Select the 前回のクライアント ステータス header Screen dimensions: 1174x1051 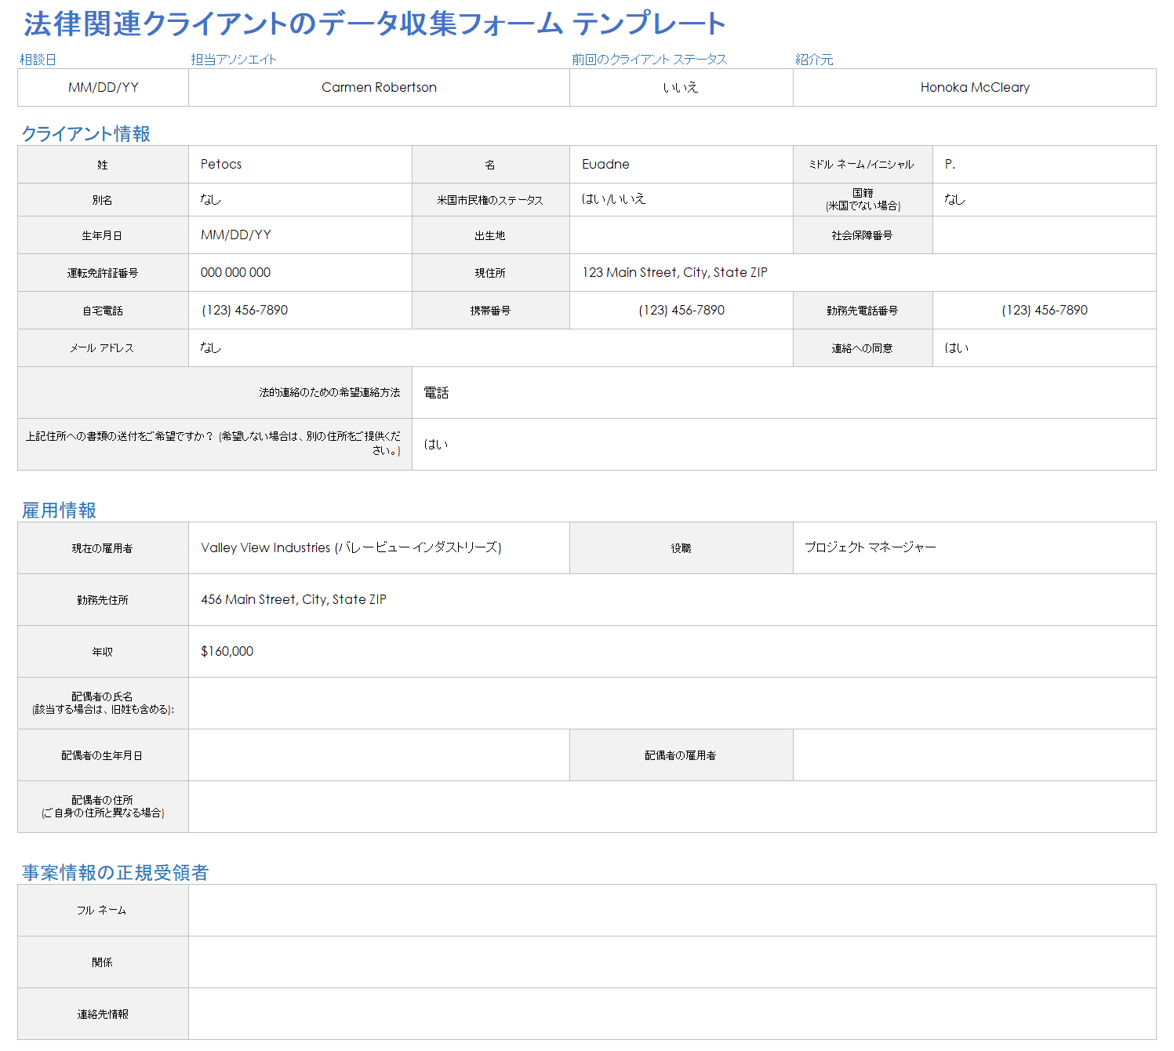(x=649, y=60)
